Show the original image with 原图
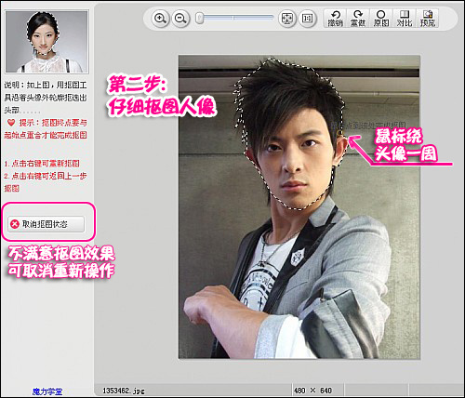The image size is (465, 398). click(381, 19)
